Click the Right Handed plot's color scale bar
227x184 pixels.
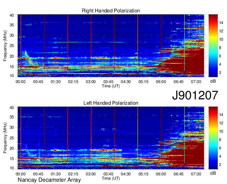point(213,46)
